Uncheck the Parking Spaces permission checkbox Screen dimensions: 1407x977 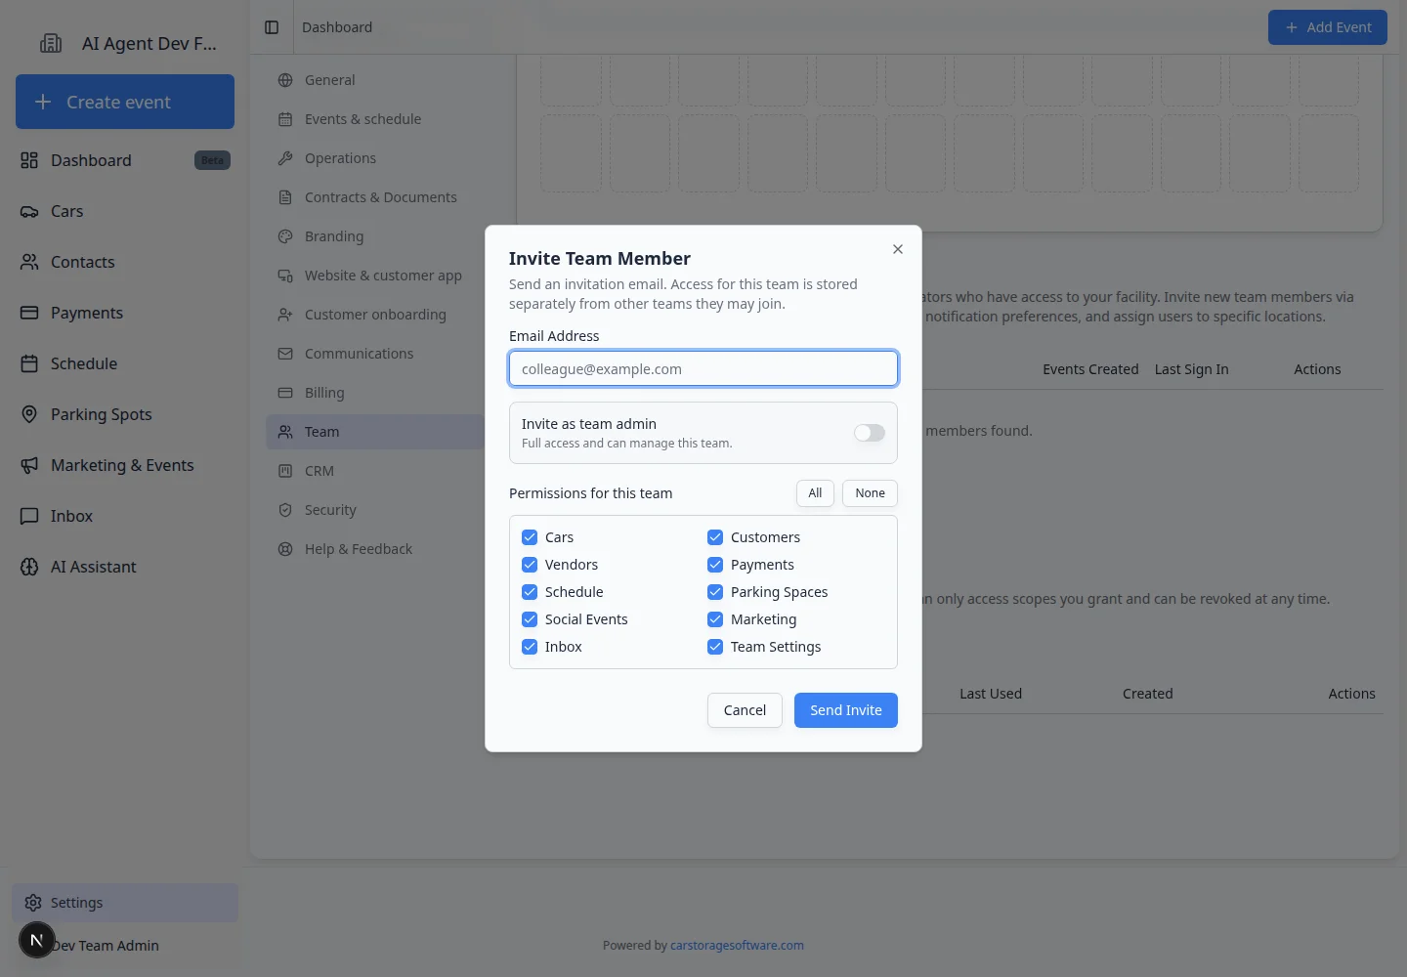(x=715, y=592)
